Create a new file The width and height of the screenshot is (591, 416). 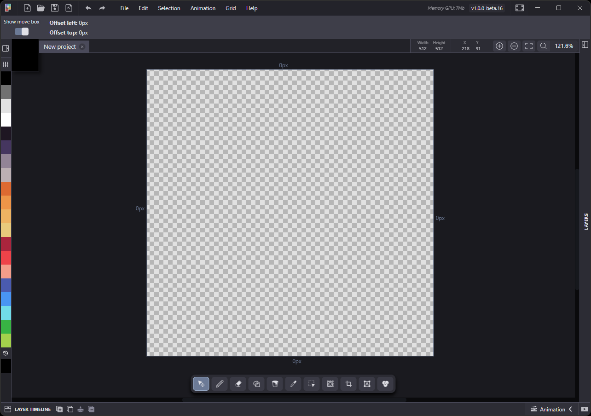tap(27, 8)
